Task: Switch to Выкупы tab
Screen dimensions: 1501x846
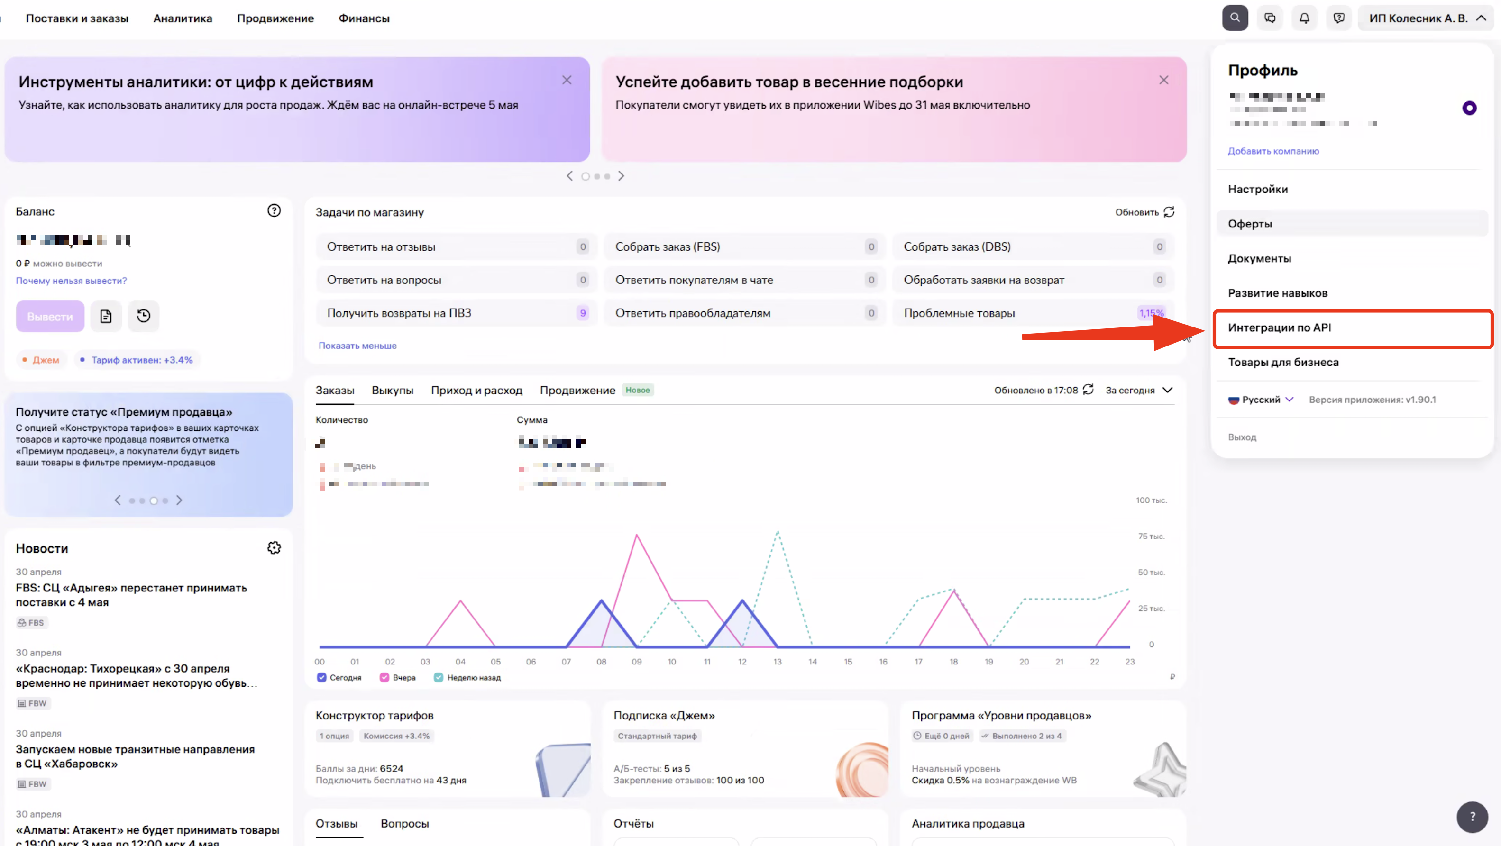Action: click(392, 391)
